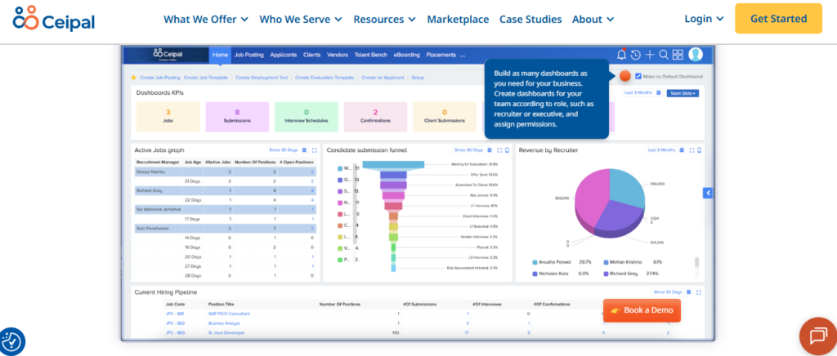
Task: Expand Candidate submission funnel to fullscreen
Action: [x=499, y=150]
